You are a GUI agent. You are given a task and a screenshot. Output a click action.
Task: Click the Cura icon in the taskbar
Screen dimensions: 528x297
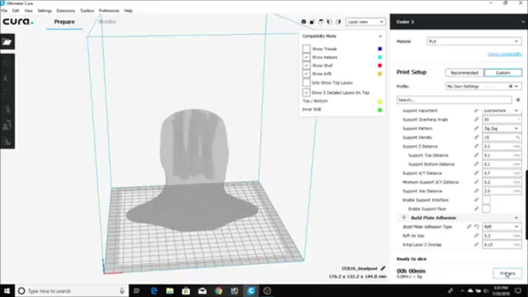tap(251, 291)
